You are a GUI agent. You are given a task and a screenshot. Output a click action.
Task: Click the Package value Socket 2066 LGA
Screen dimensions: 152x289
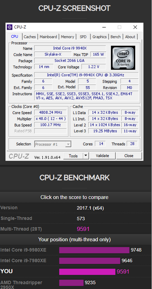(70, 61)
